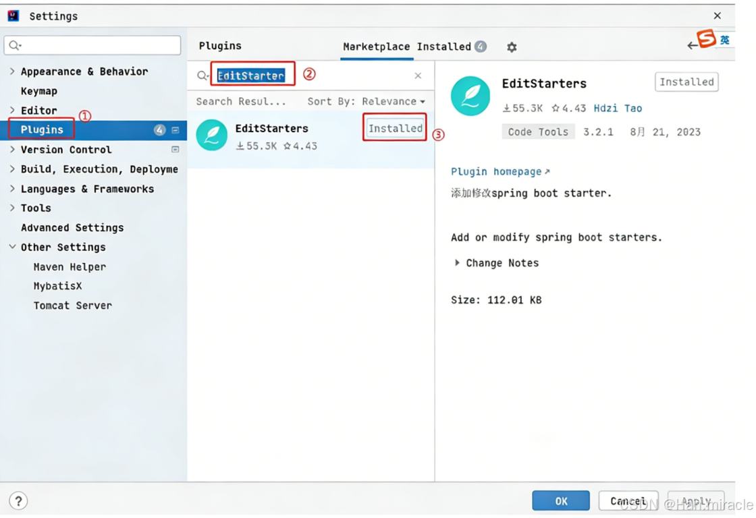Click the Search Results label
Screen dimensions: 756x518
240,102
